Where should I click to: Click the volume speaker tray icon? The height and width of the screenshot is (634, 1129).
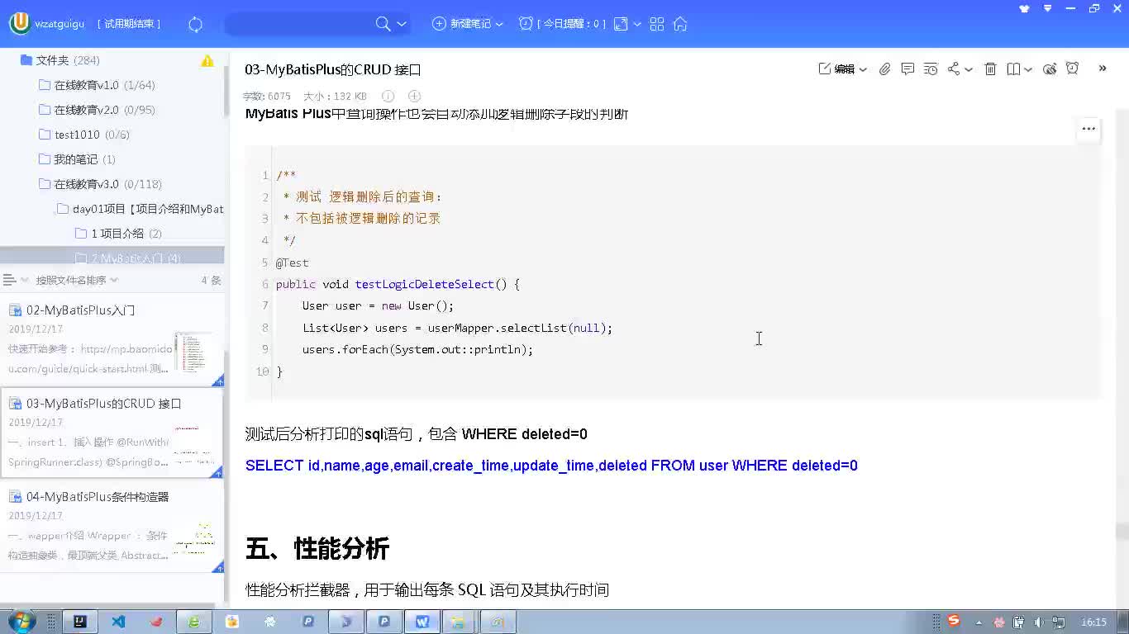pyautogui.click(x=1039, y=622)
